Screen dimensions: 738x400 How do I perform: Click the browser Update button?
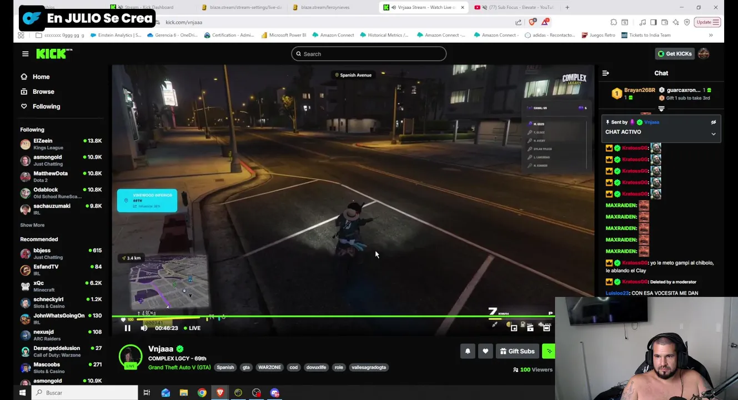click(707, 22)
